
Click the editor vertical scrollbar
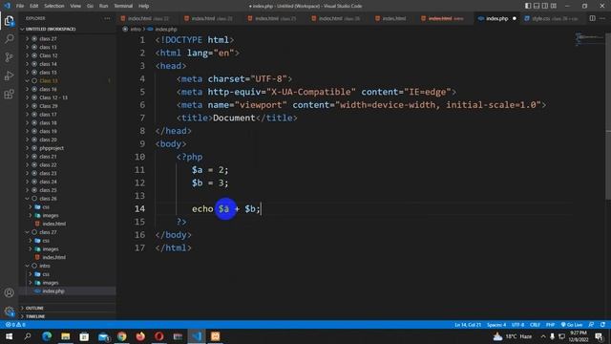[608, 117]
